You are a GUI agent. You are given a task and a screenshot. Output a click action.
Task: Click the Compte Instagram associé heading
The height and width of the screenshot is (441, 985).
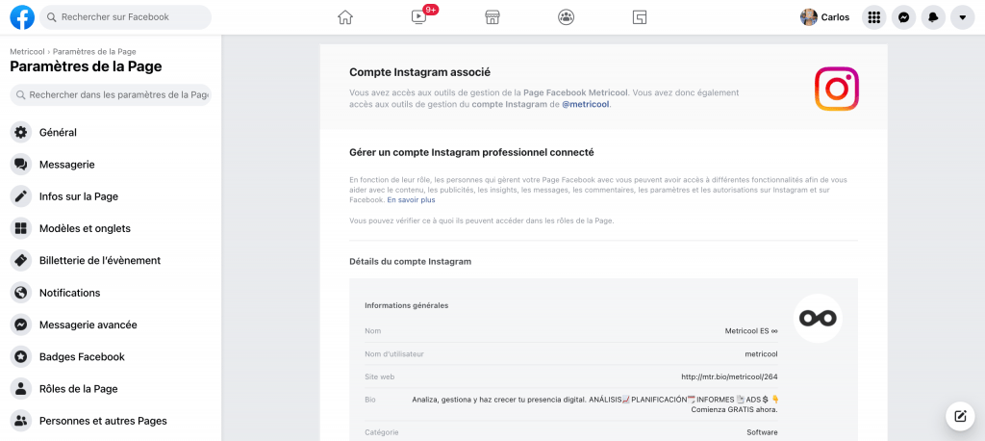419,72
